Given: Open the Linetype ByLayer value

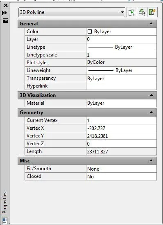Looking at the screenshot, I should coord(121,47).
